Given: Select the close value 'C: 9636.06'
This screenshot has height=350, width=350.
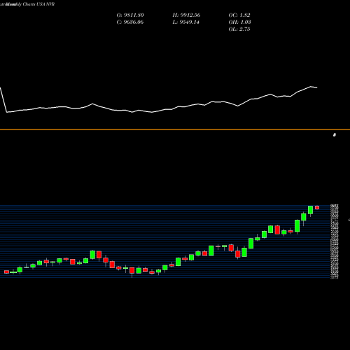Looking at the screenshot, I should click(130, 22).
